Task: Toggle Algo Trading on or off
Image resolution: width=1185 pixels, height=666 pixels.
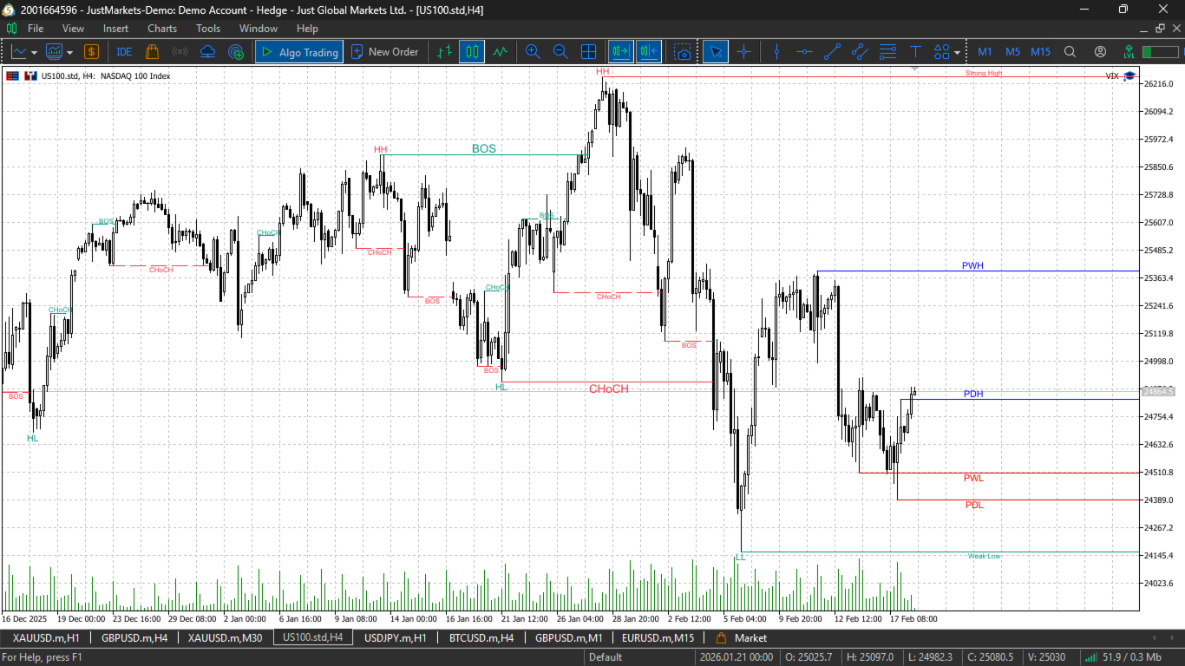Action: tap(299, 52)
